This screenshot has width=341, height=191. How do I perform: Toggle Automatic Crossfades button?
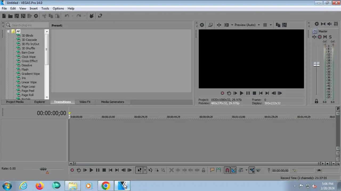[234, 170]
